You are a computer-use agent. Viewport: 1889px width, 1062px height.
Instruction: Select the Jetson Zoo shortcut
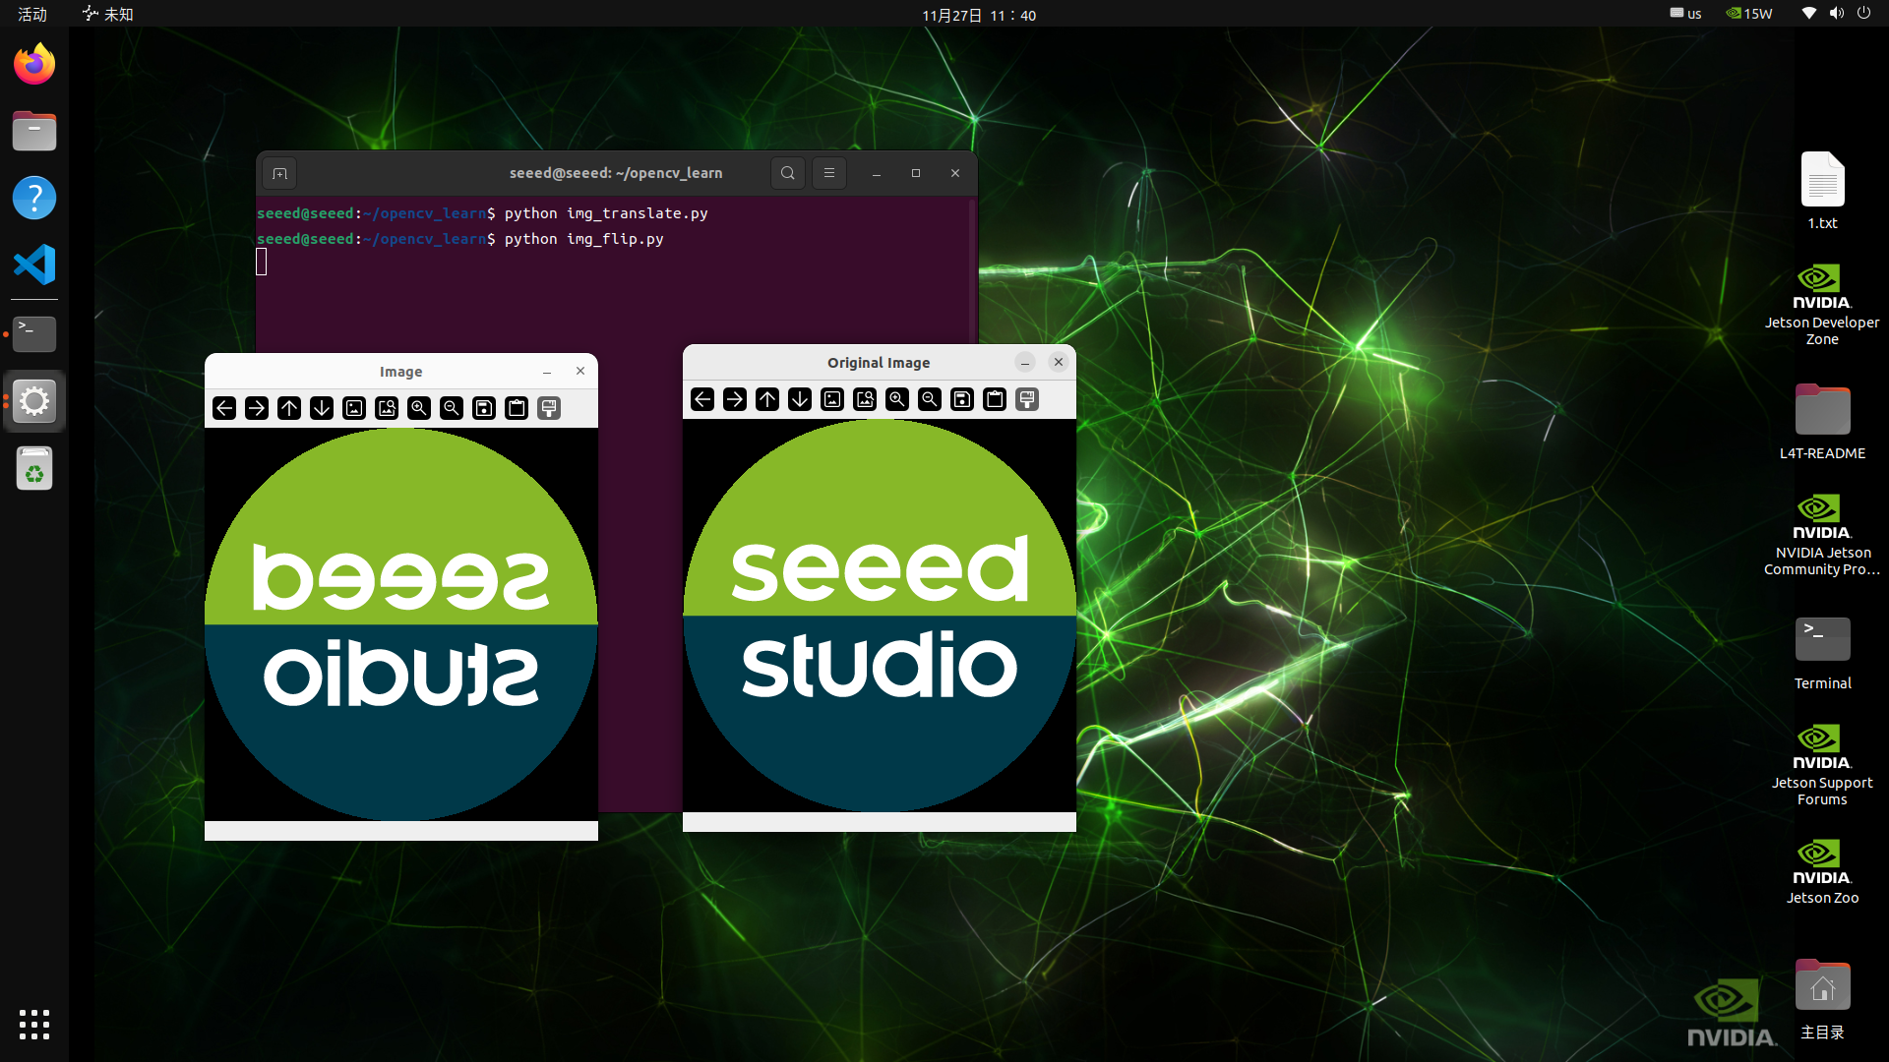1822,871
